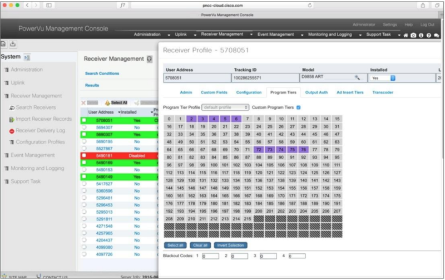
Task: Click the wrench icon in the Model field
Action: point(357,77)
